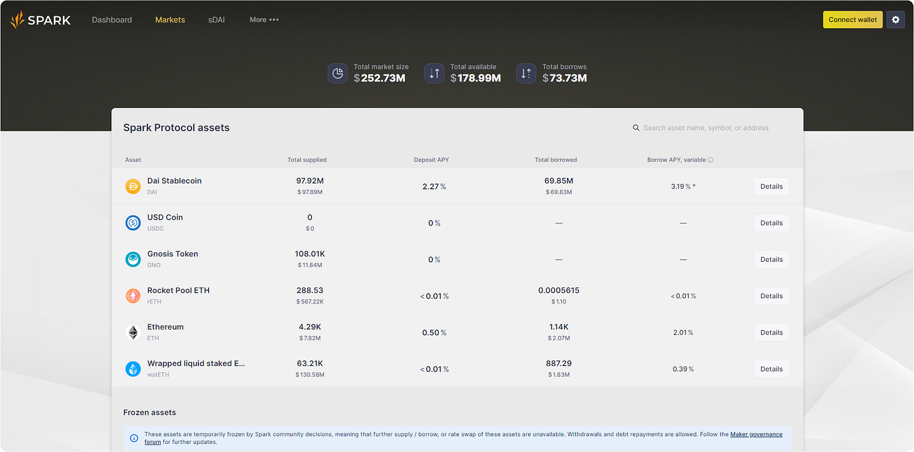Viewport: 914px width, 452px height.
Task: Click the 2.01% borrow APY value
Action: pyautogui.click(x=683, y=332)
